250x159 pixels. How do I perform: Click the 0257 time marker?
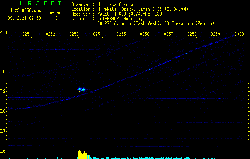[169, 34]
